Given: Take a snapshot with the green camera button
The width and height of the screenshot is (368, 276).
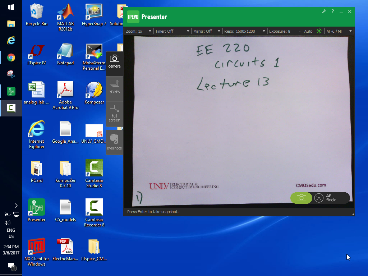Looking at the screenshot, I should (301, 198).
